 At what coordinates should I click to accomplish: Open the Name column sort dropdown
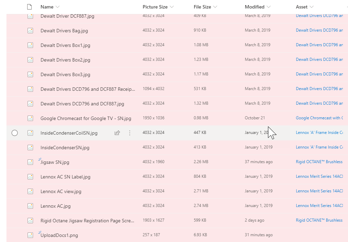pos(58,7)
